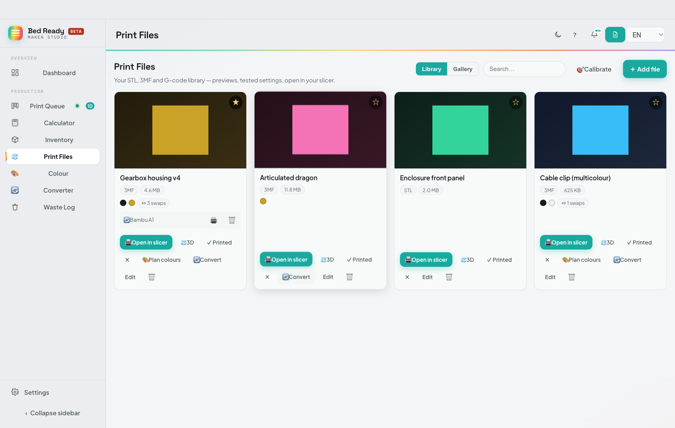Open the Dashboard page
This screenshot has width=675, height=428.
[53, 73]
